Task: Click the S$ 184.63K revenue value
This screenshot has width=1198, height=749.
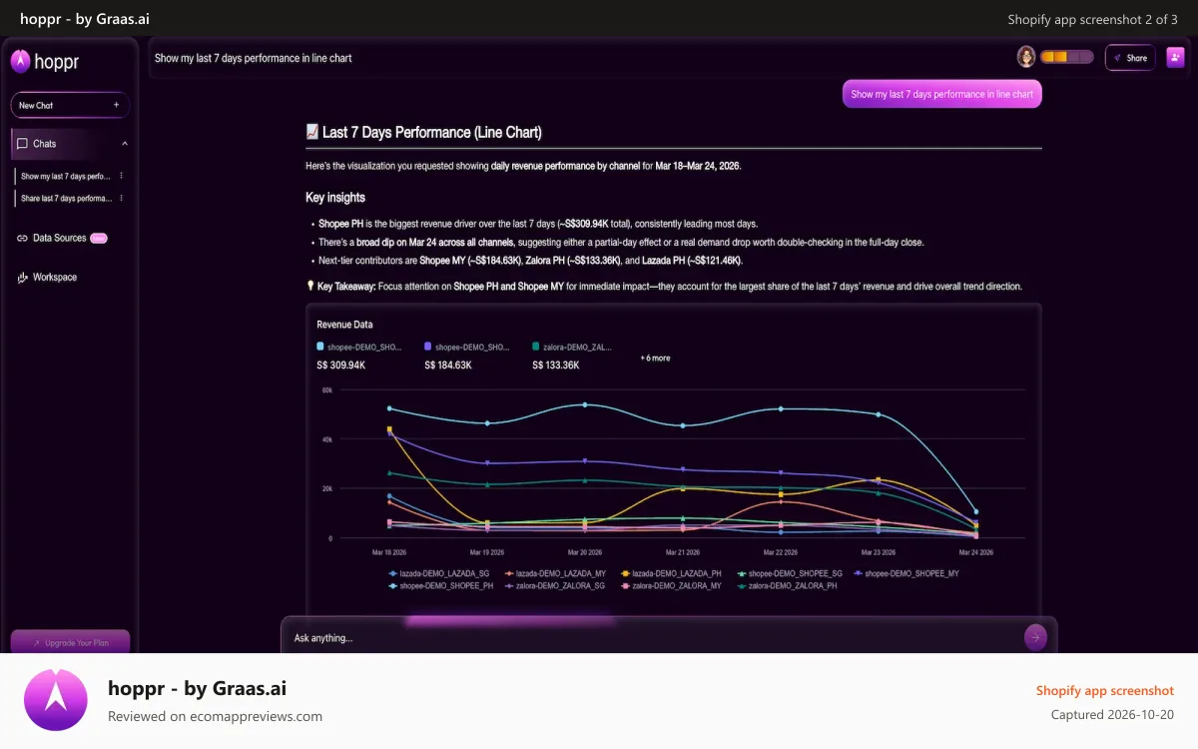Action: pyautogui.click(x=448, y=366)
